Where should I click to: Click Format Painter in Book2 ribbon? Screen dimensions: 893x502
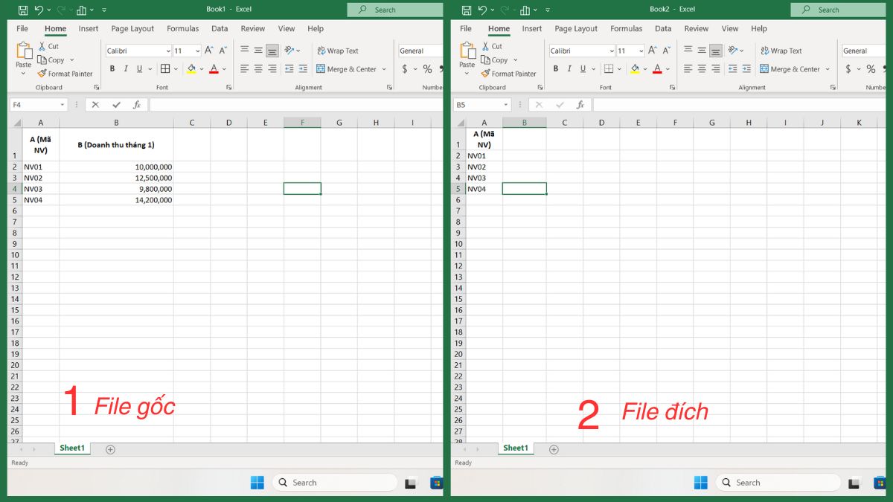tap(508, 74)
